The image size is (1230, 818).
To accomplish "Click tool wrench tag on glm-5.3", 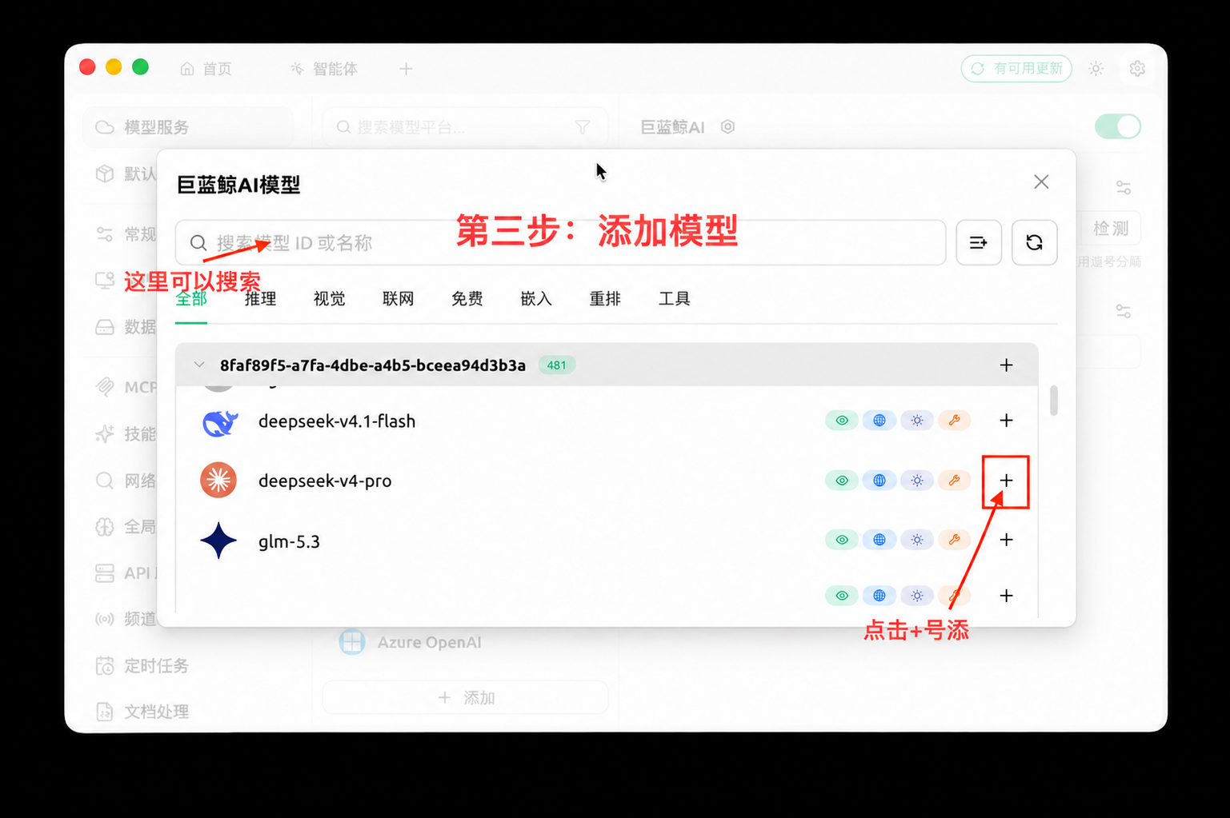I will pyautogui.click(x=954, y=540).
